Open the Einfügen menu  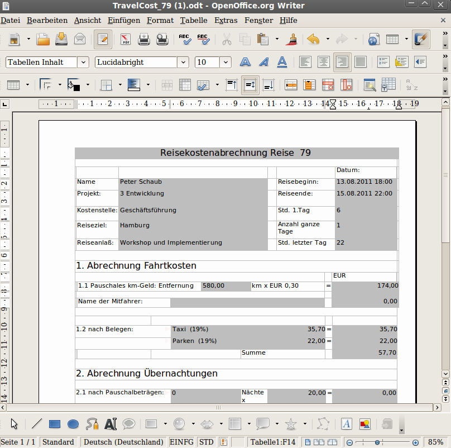(124, 21)
